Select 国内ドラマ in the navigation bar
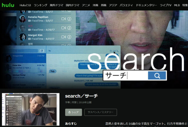 (x=72, y=5)
